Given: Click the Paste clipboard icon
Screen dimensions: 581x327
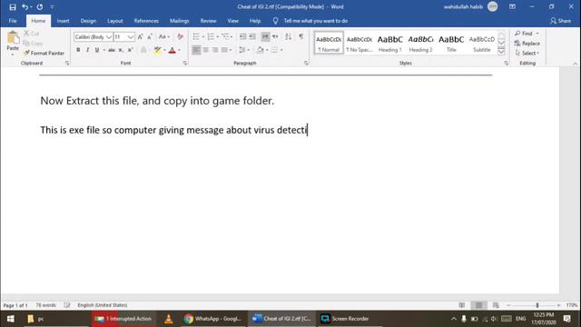Looking at the screenshot, I should (x=13, y=38).
